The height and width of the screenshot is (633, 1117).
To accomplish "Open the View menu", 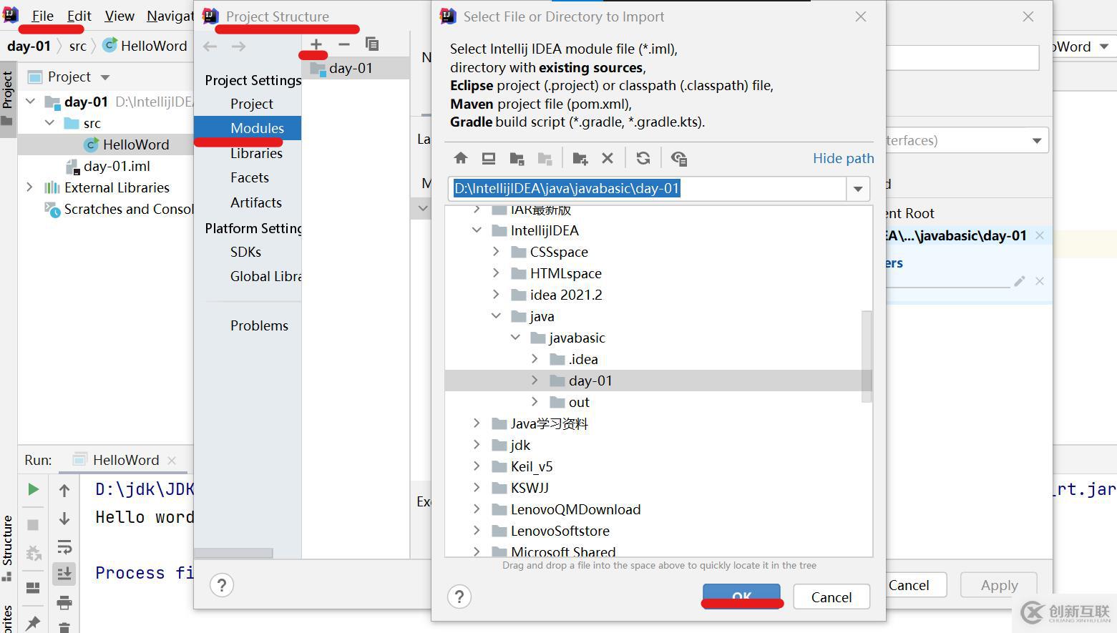I will coord(119,16).
